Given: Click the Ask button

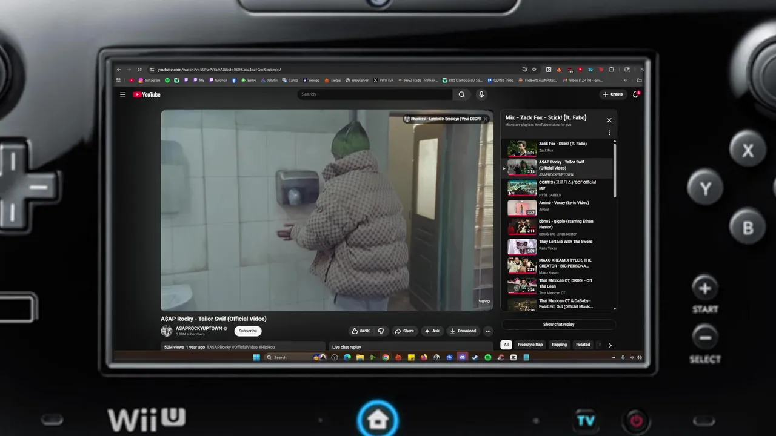Looking at the screenshot, I should 432,331.
